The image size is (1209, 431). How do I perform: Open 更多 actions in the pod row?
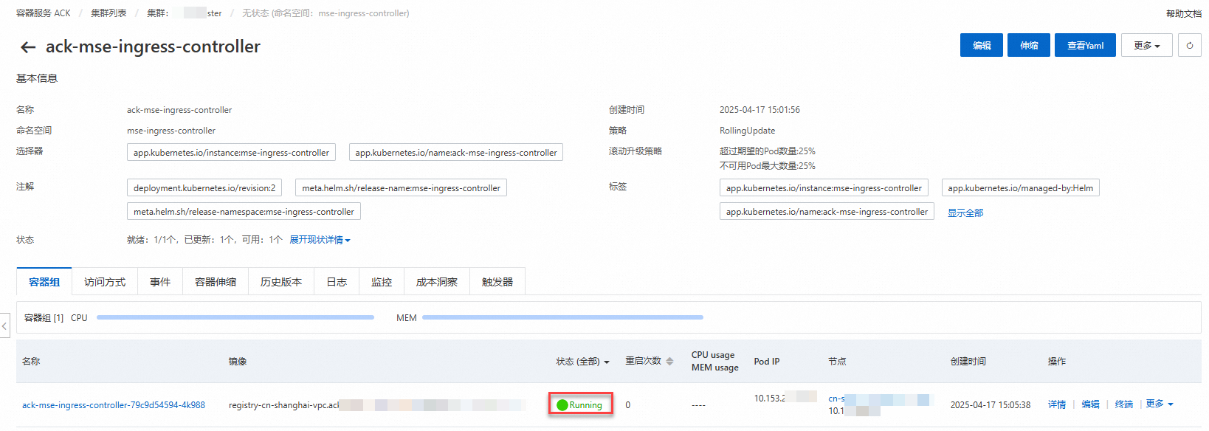pos(1160,404)
